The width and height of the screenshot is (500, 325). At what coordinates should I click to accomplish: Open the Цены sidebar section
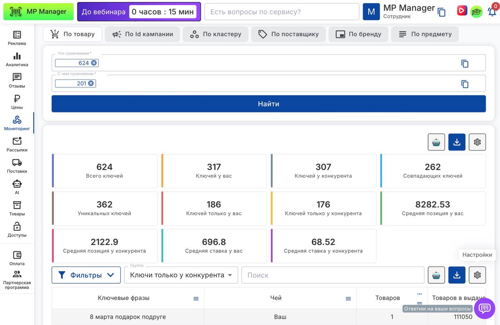pyautogui.click(x=17, y=102)
